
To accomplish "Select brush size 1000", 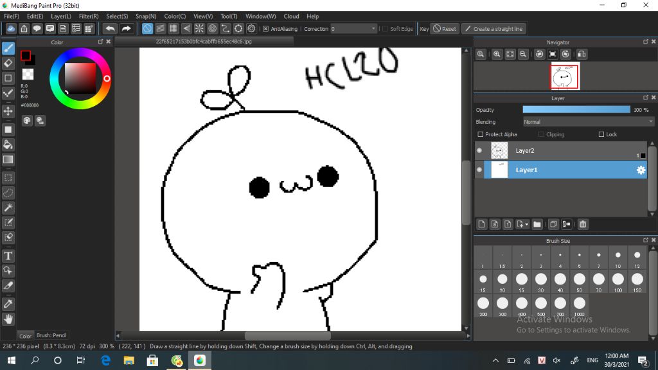I will [579, 306].
